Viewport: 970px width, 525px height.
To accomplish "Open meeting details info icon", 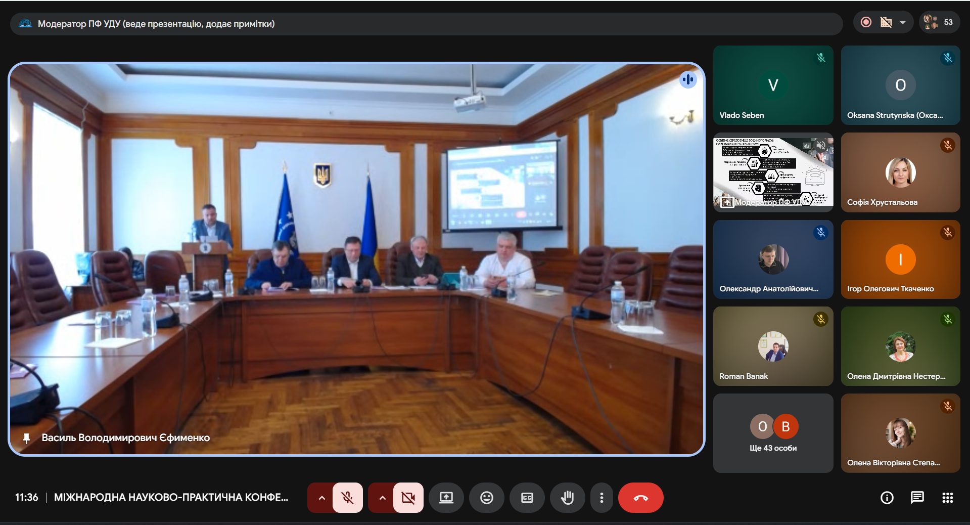I will pos(887,498).
